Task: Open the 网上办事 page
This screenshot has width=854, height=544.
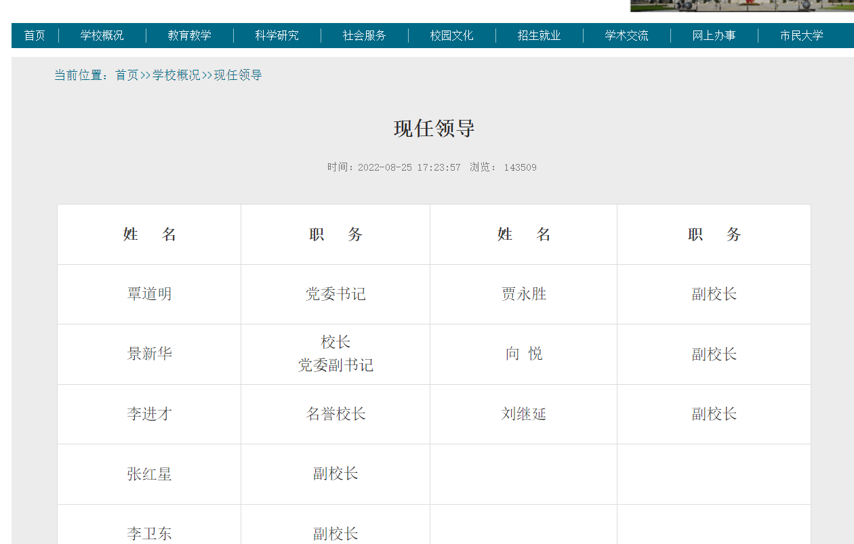Action: point(714,36)
